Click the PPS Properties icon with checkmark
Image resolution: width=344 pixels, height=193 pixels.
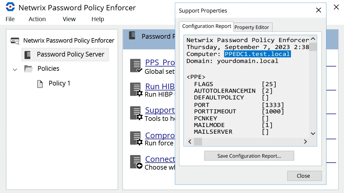(x=136, y=66)
